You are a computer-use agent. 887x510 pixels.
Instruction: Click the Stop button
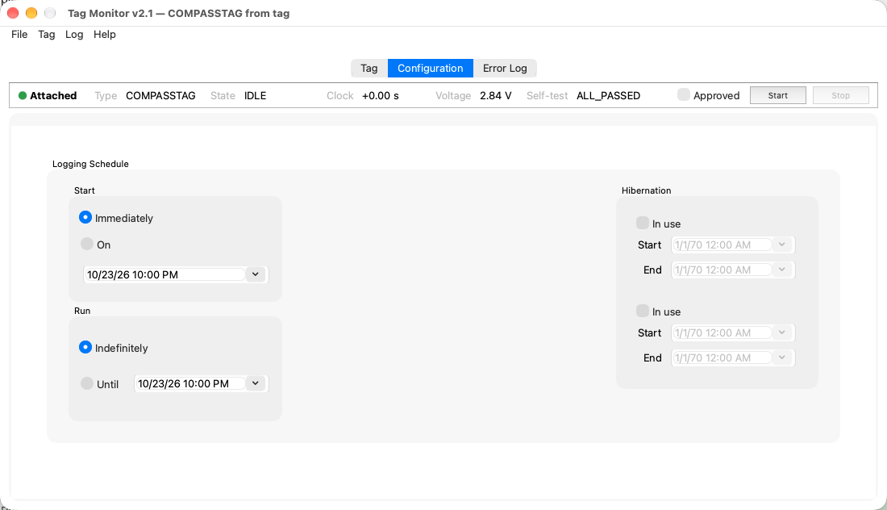(840, 95)
